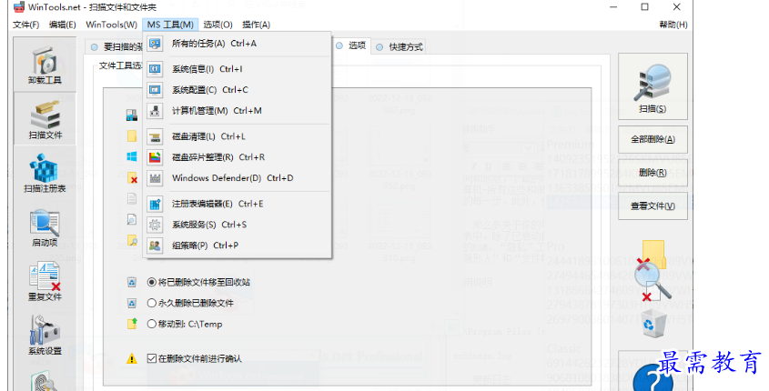
Task: Click the 注册表编辑器 menu icon
Action: [155, 204]
